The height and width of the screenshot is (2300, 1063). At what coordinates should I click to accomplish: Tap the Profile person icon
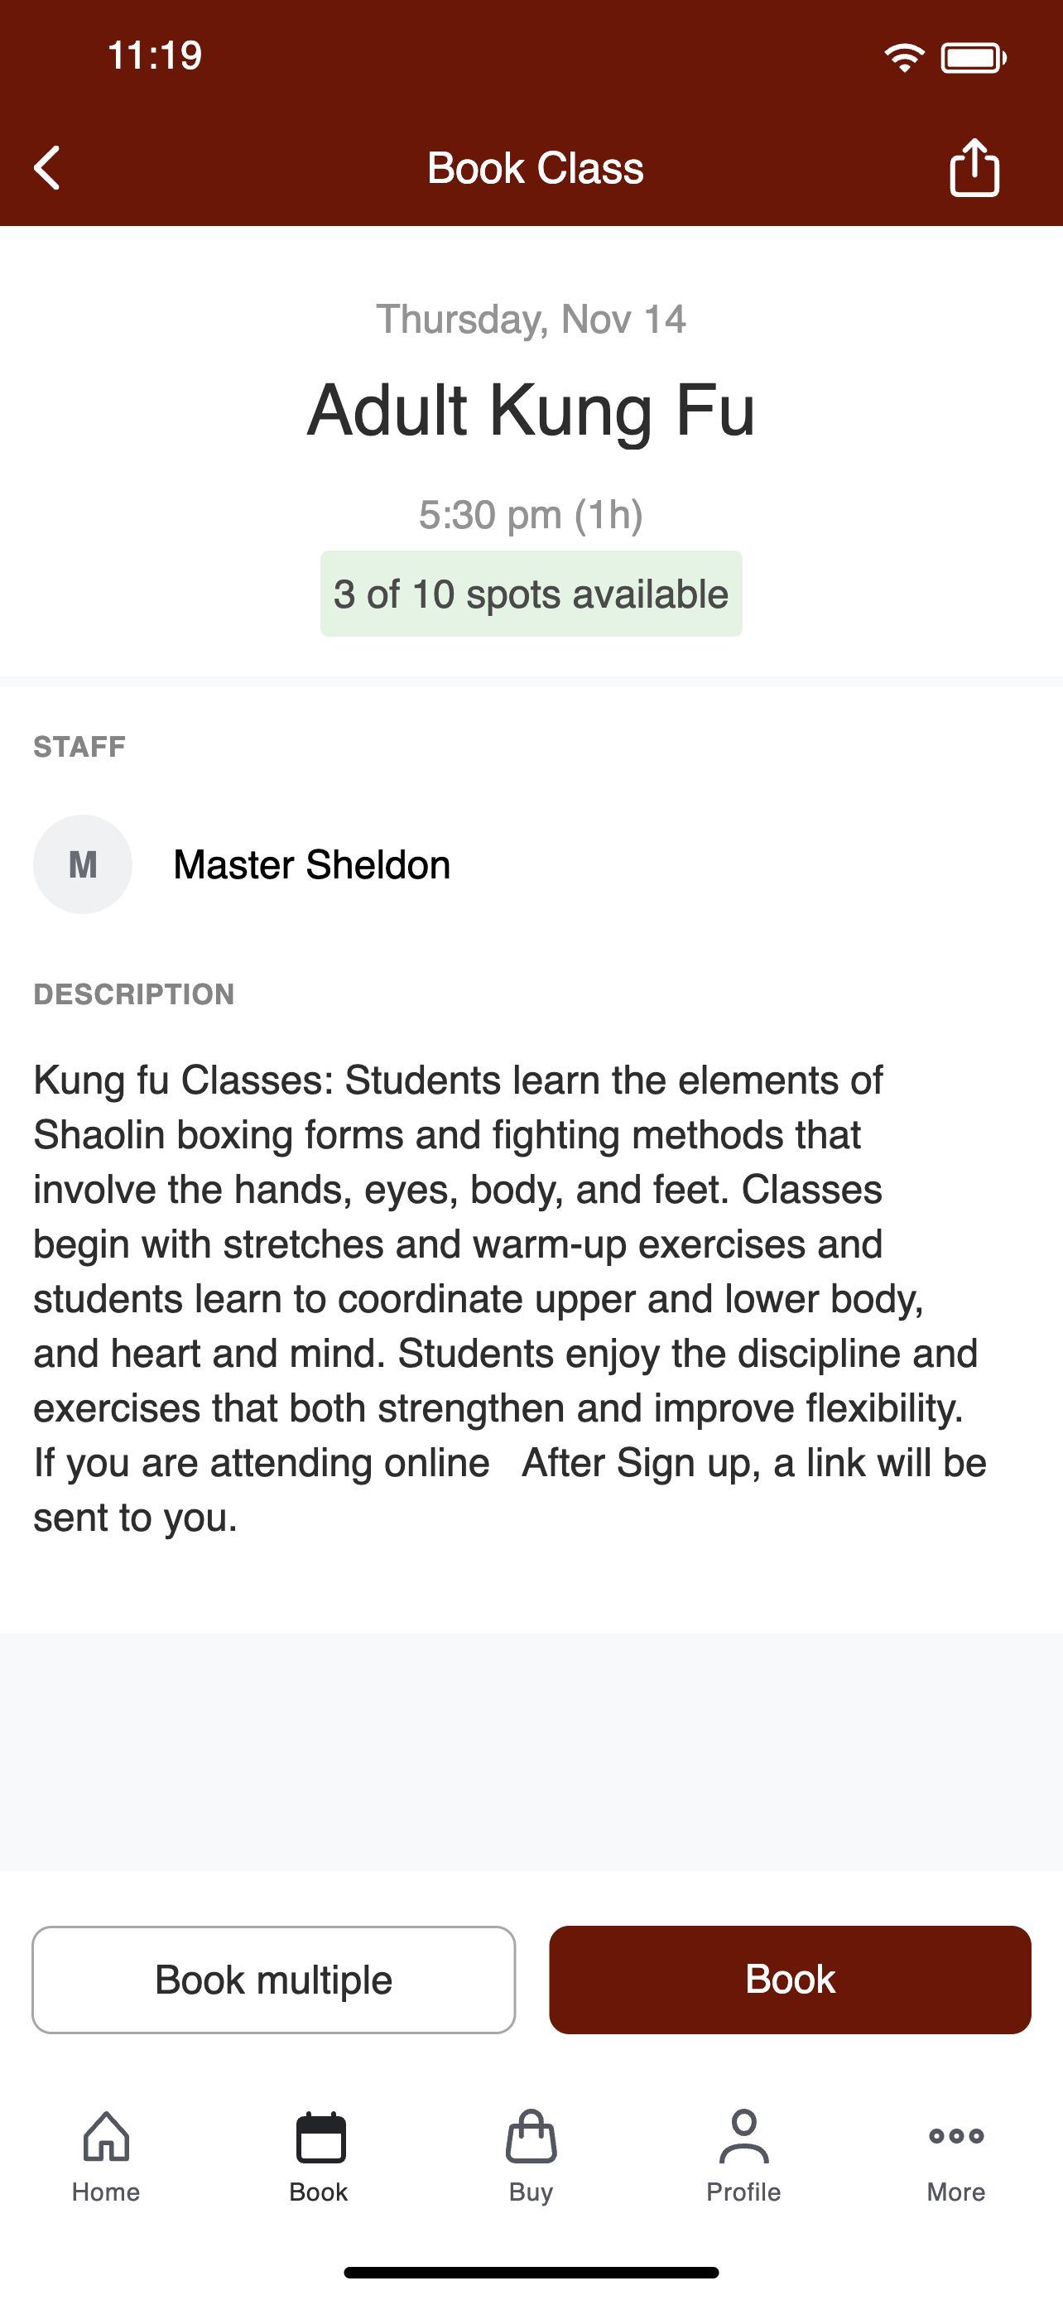click(x=743, y=2137)
